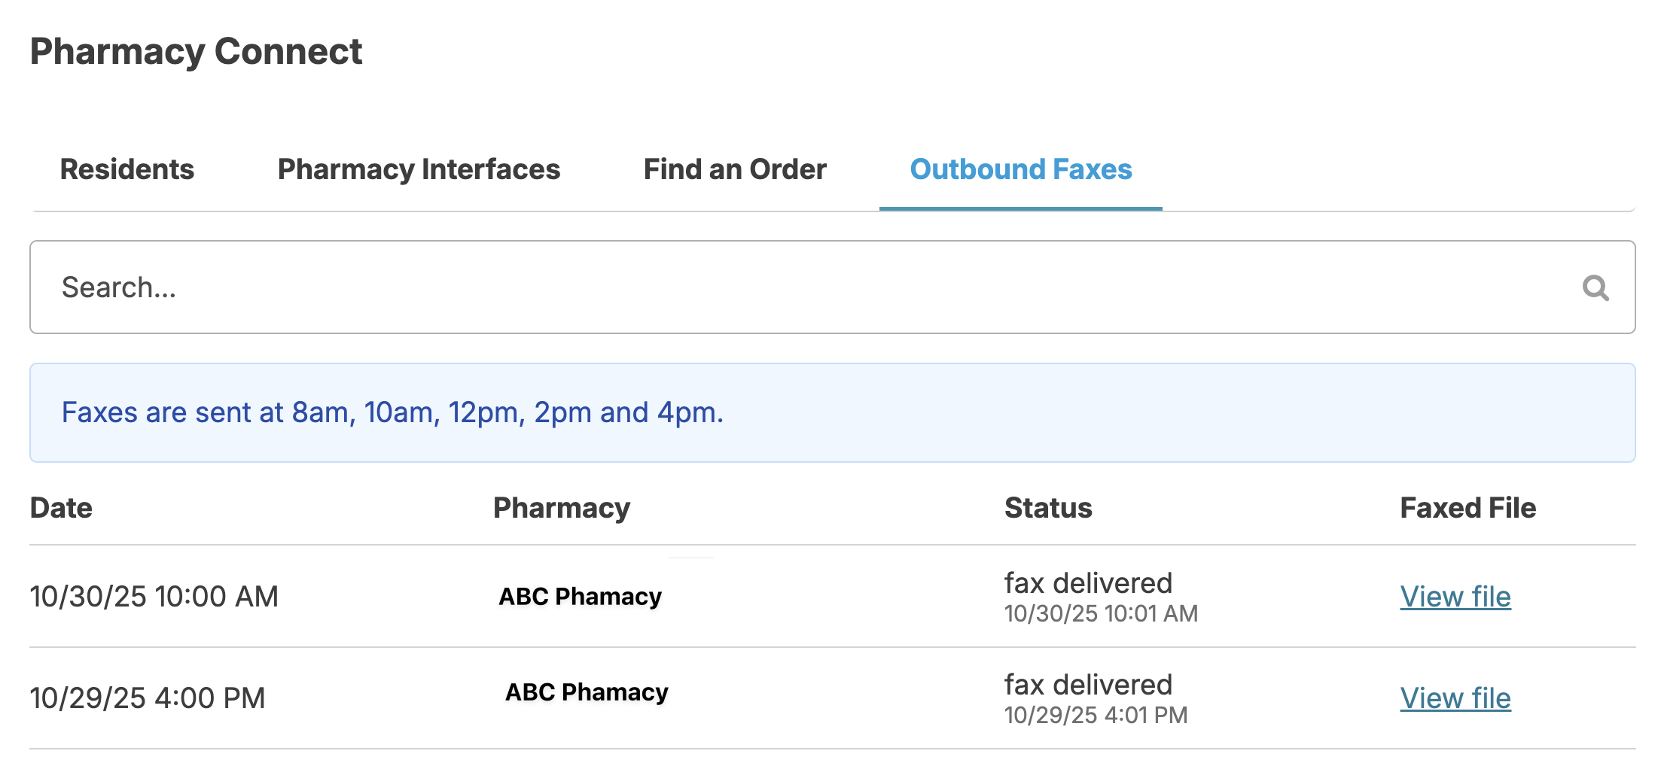Image resolution: width=1658 pixels, height=760 pixels.
Task: Click the Faxed File column header
Action: (1468, 508)
